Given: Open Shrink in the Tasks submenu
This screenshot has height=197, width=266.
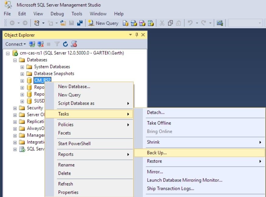Looking at the screenshot, I should coord(200,142).
